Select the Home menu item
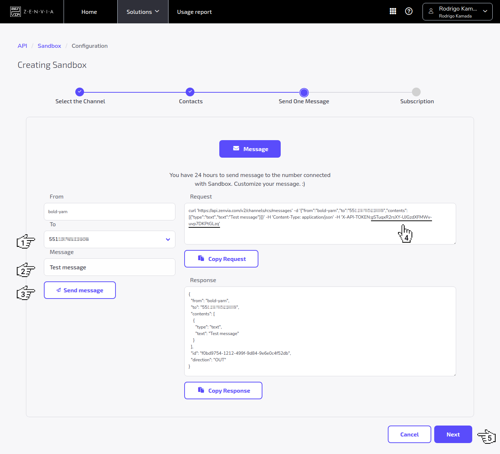 pyautogui.click(x=89, y=11)
